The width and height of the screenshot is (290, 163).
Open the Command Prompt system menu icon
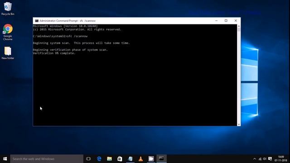coord(37,21)
